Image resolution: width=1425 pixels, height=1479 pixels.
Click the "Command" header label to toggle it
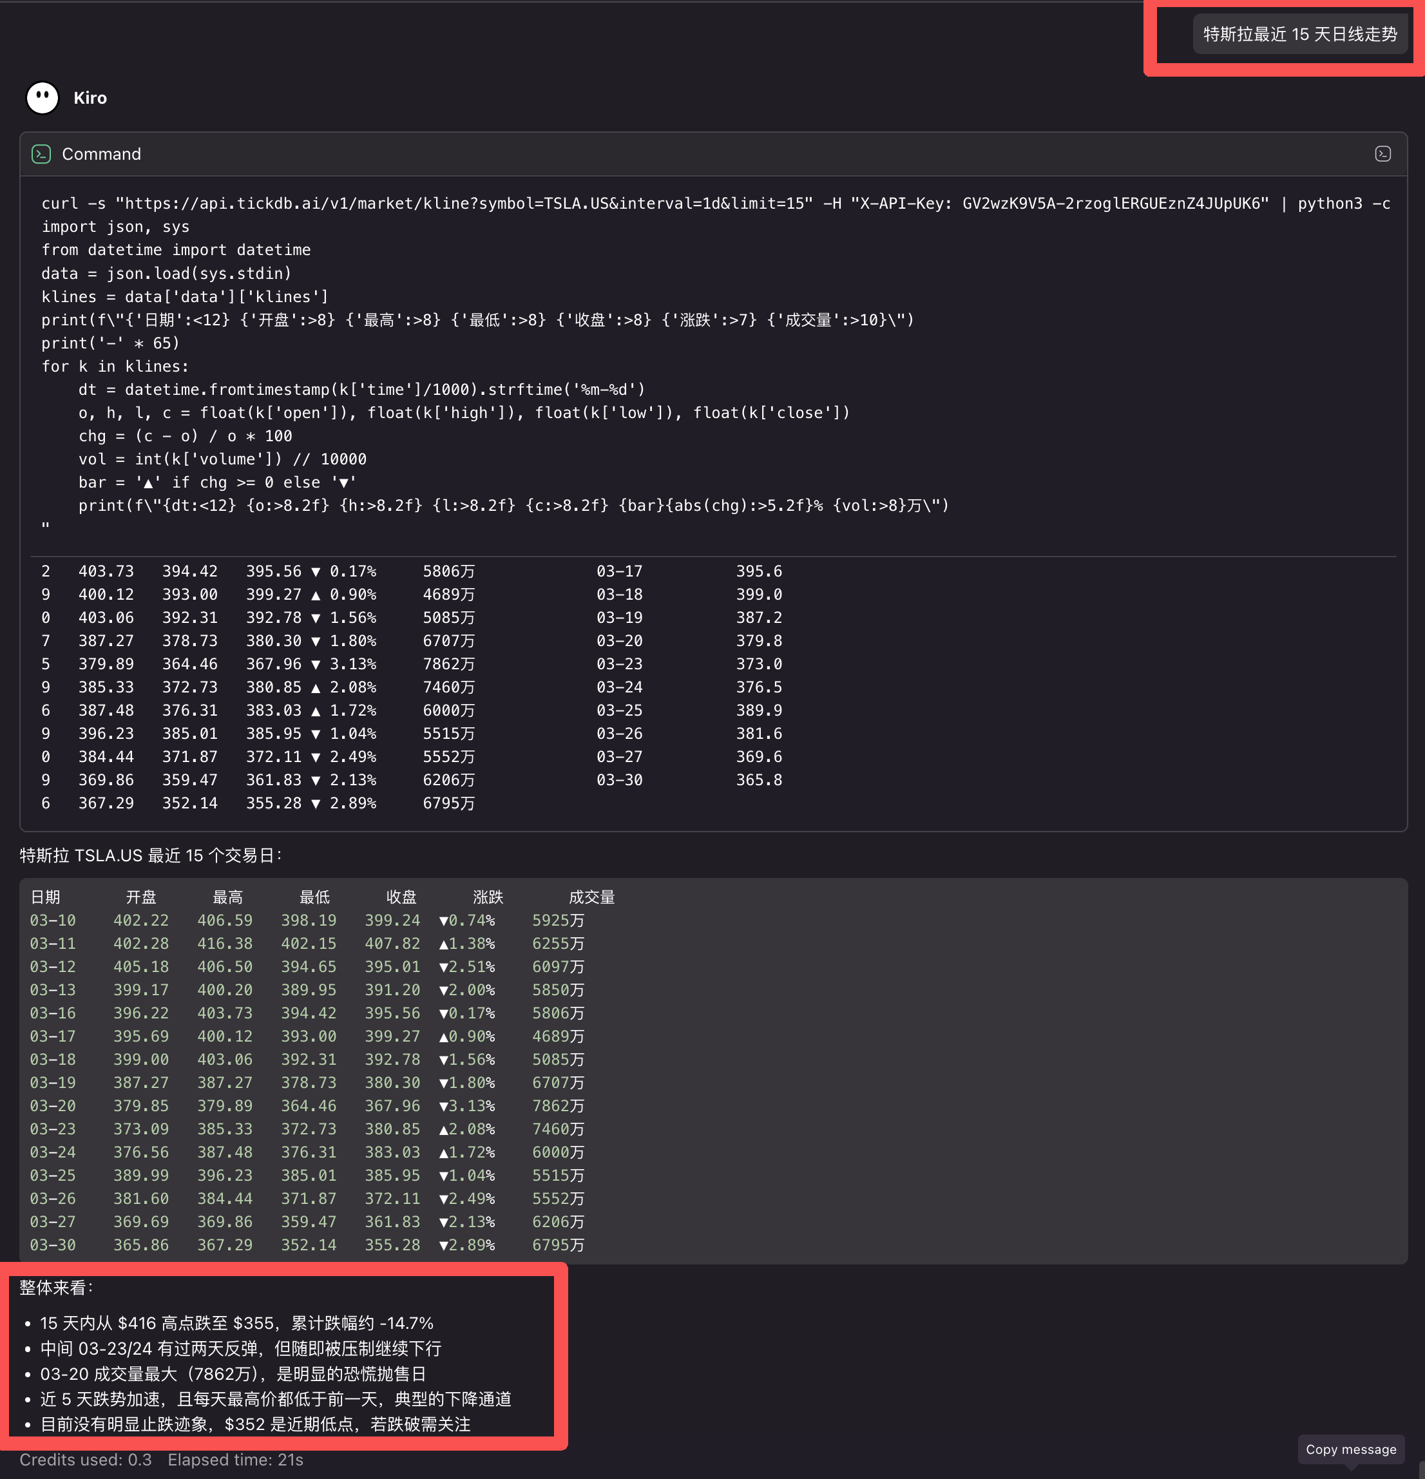click(102, 154)
